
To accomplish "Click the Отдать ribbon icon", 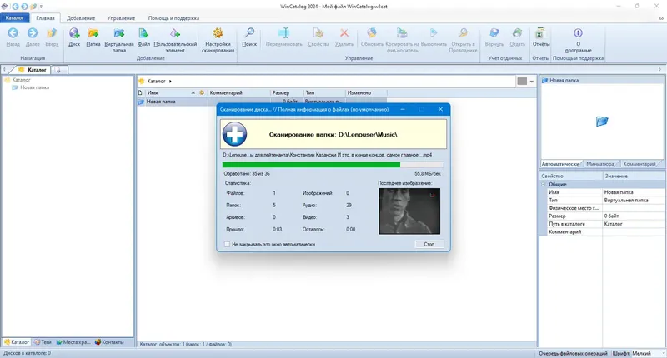I will click(517, 33).
